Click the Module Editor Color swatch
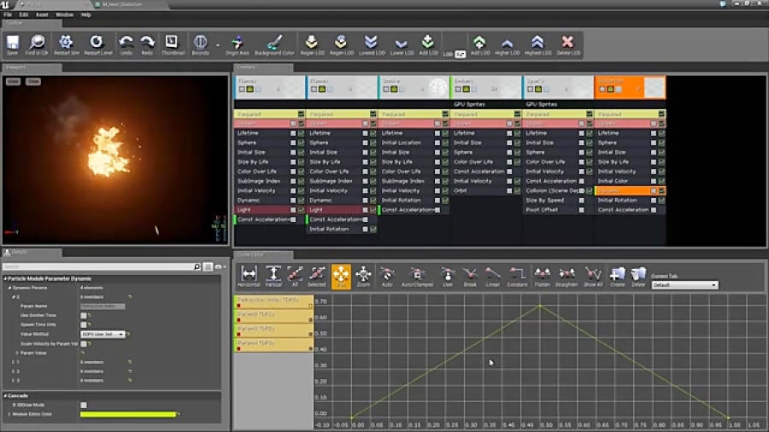 pos(128,414)
